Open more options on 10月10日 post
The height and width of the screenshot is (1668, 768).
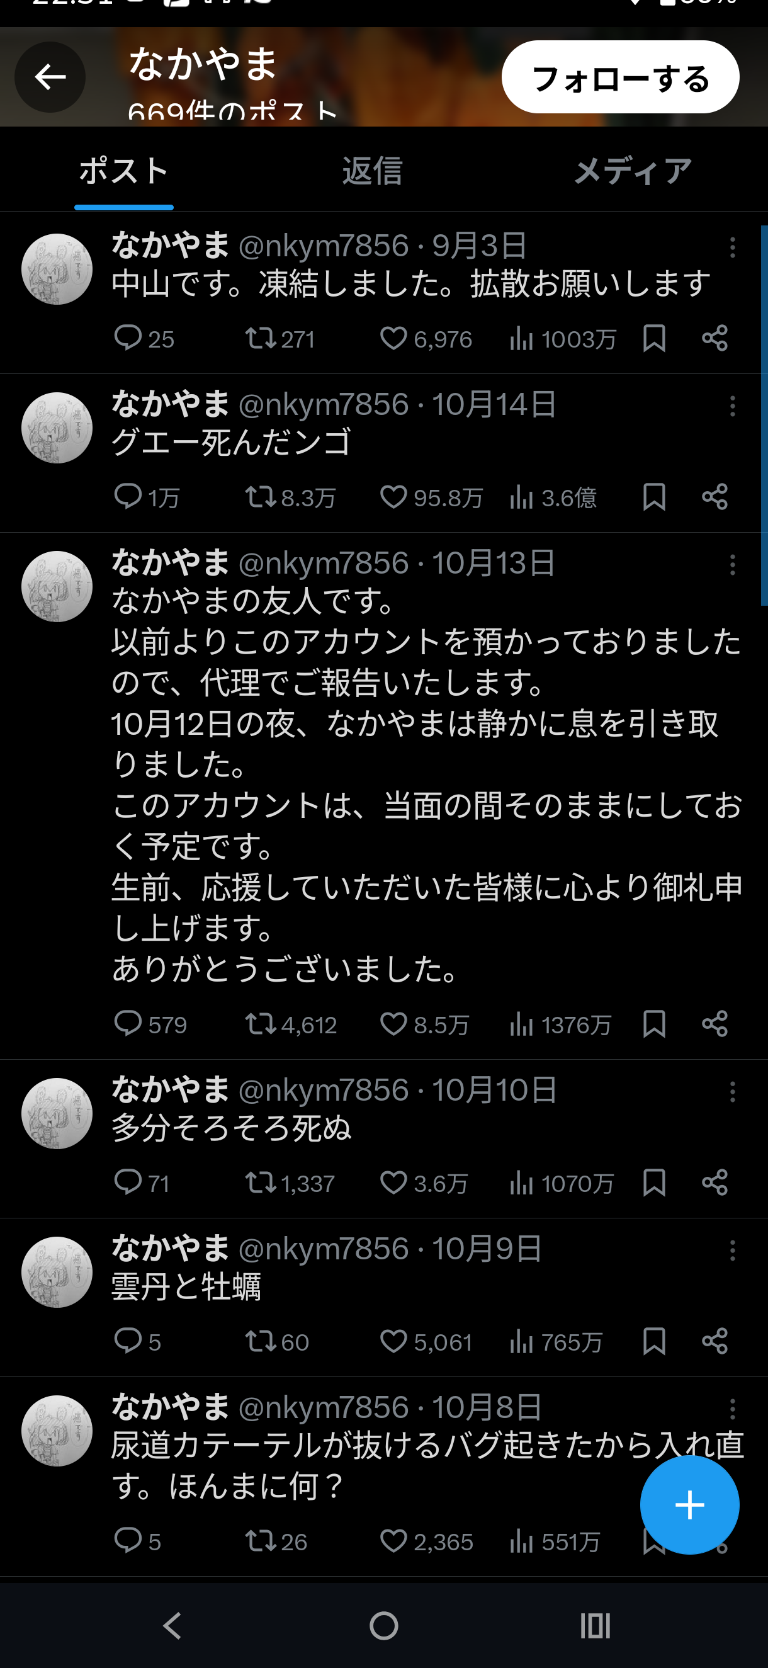pos(732,1092)
